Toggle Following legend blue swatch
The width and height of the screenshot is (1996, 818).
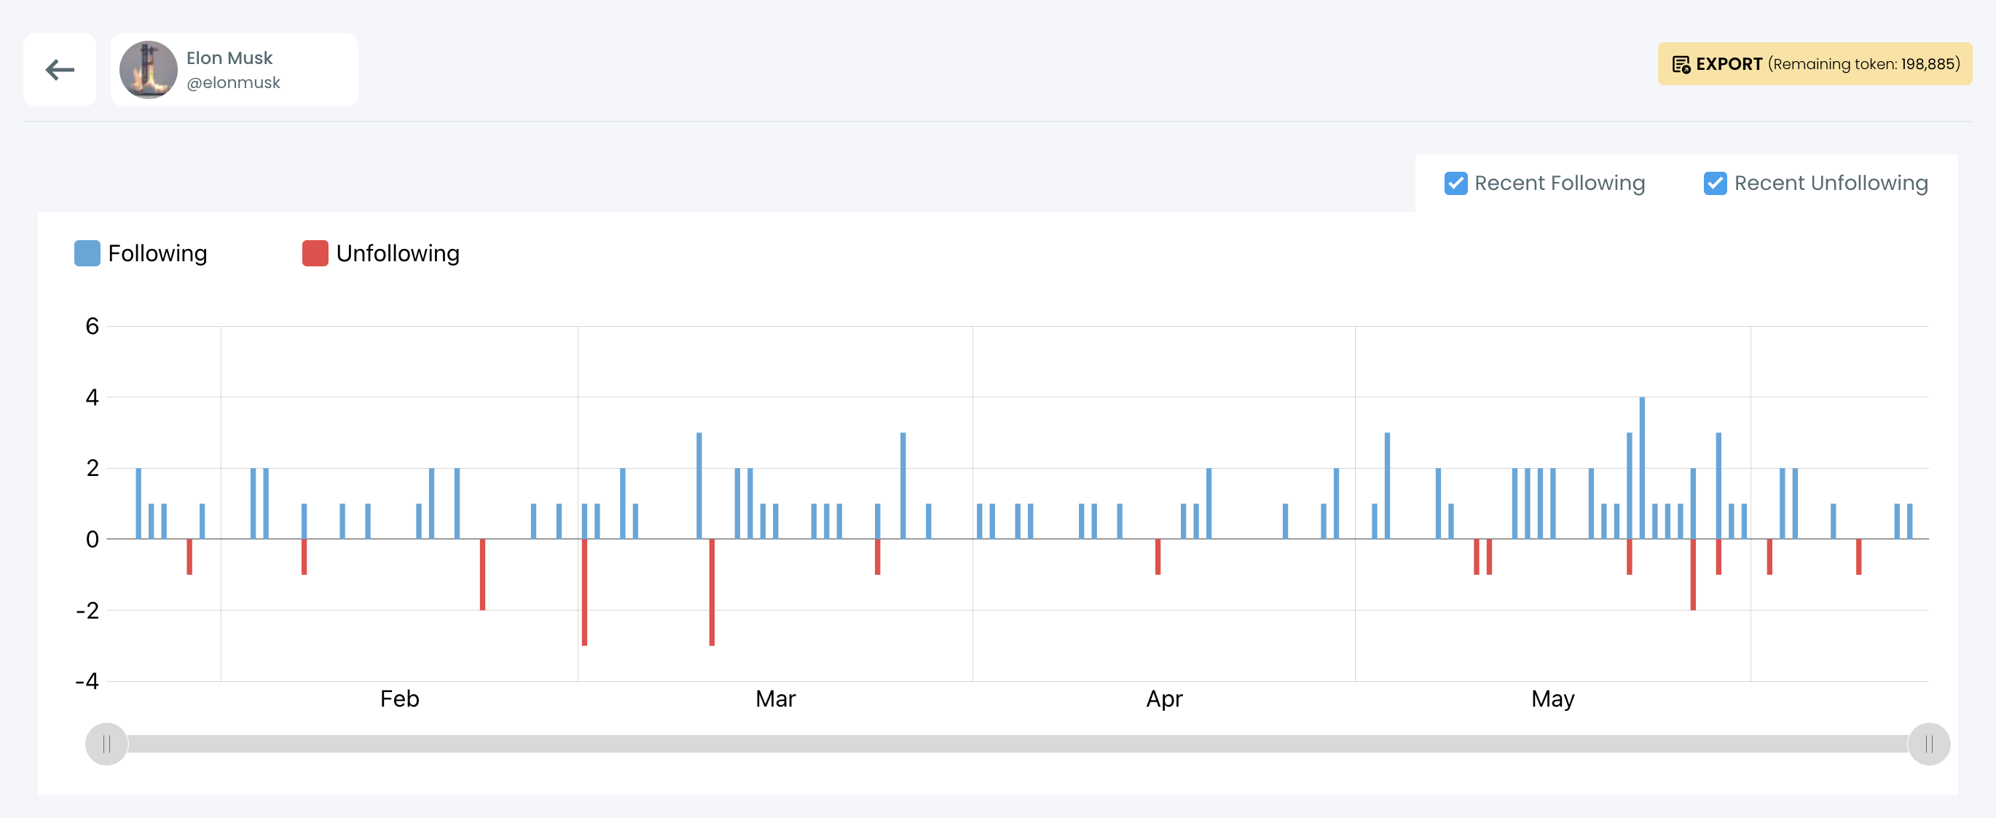point(87,253)
